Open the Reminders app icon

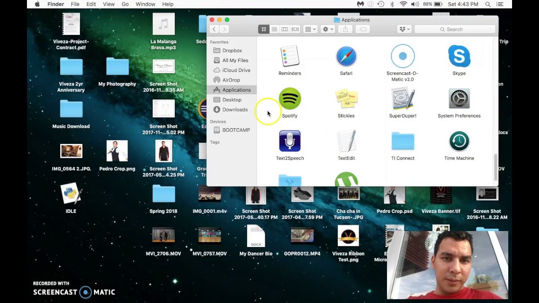pyautogui.click(x=290, y=56)
